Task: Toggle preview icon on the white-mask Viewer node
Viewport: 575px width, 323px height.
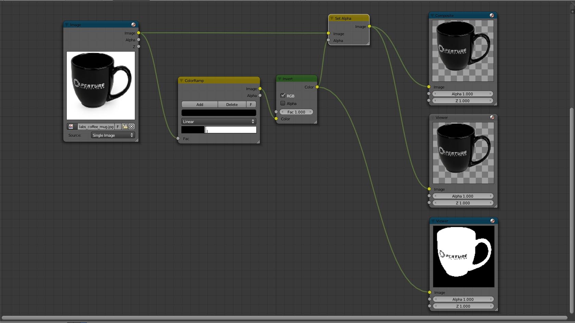Action: 493,221
